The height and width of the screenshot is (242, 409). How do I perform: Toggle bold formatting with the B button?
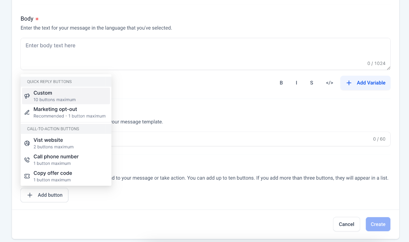click(281, 83)
